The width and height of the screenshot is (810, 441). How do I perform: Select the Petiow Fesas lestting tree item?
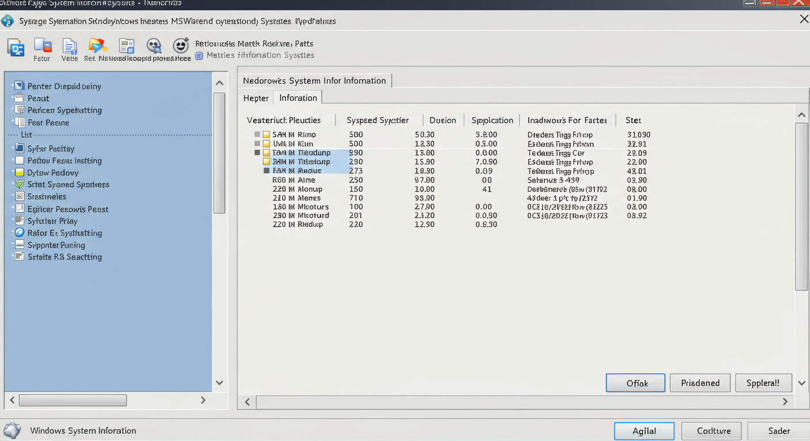(x=64, y=161)
